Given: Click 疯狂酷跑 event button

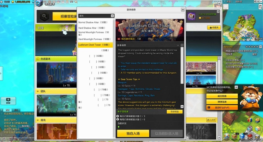Looking at the screenshot, I should click(x=222, y=96).
